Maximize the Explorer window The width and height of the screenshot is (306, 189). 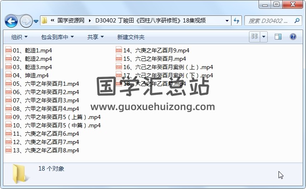(x=276, y=5)
